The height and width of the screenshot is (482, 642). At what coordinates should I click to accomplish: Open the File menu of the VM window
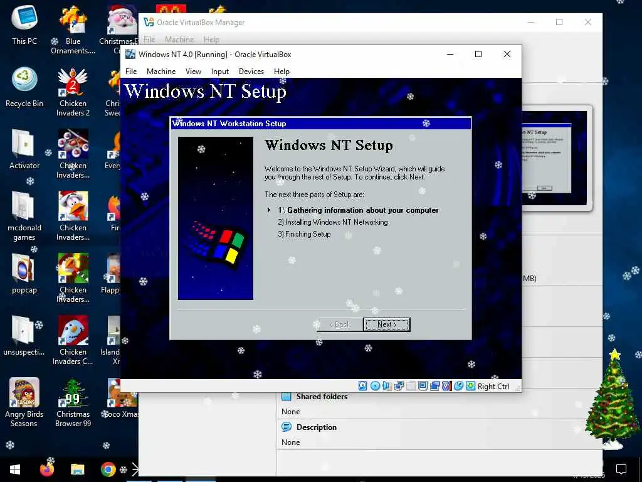pos(131,72)
